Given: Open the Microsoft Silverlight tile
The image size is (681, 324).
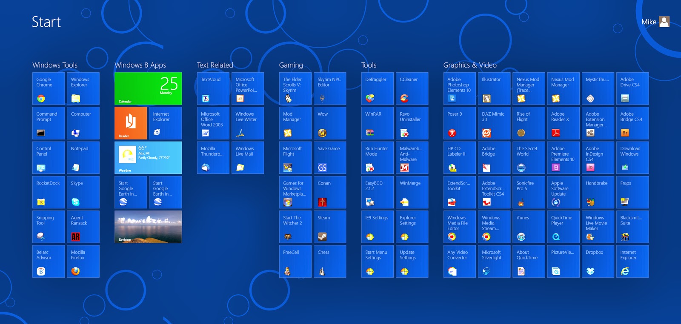Looking at the screenshot, I should (x=494, y=261).
